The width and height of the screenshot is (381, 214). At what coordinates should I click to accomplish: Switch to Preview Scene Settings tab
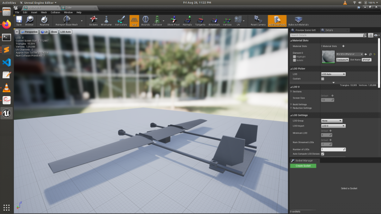point(304,30)
